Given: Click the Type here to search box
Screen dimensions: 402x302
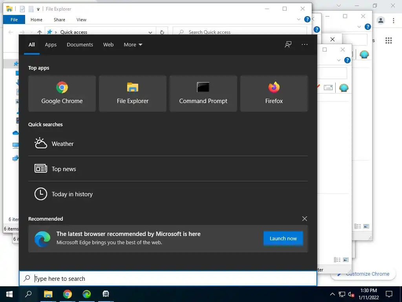Looking at the screenshot, I should tap(168, 278).
